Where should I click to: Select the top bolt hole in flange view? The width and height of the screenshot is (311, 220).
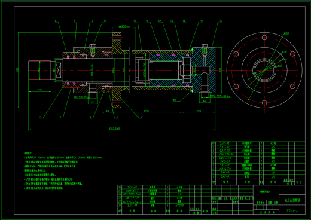click(x=264, y=38)
